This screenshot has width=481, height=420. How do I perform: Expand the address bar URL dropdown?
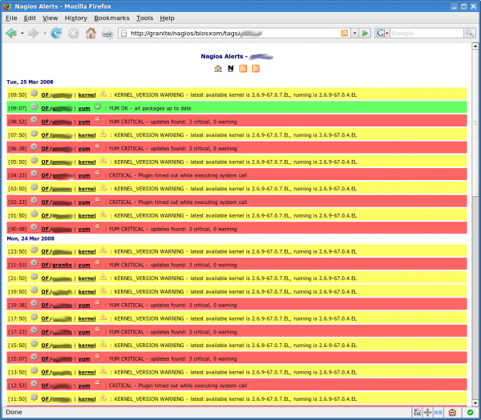coord(354,34)
